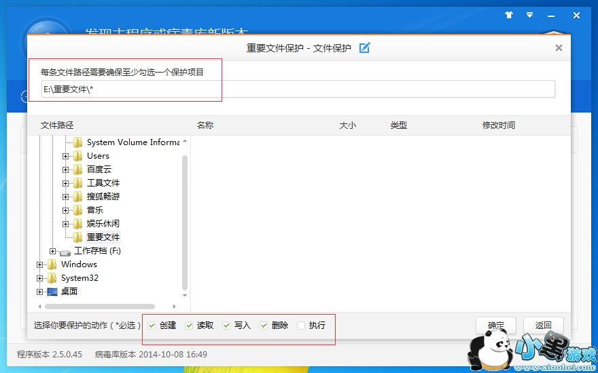The height and width of the screenshot is (373, 598).
Task: Sort by the 大小 column header
Action: tap(348, 125)
